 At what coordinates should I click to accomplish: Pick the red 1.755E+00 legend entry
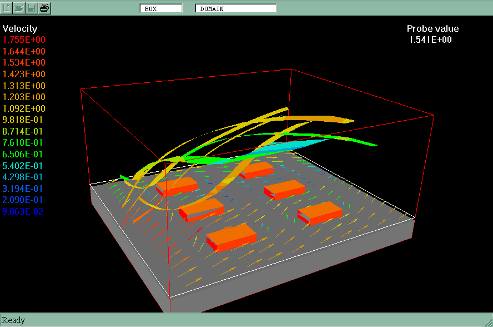pos(24,40)
